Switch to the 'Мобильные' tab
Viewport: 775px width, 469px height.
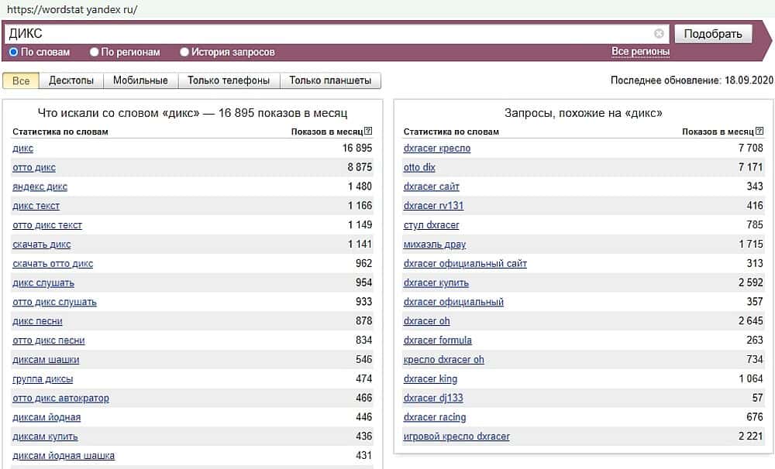(x=140, y=80)
